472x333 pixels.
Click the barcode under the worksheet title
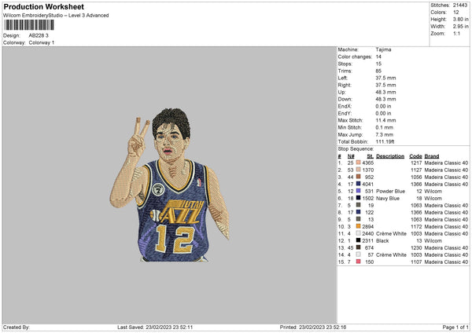tap(29, 25)
